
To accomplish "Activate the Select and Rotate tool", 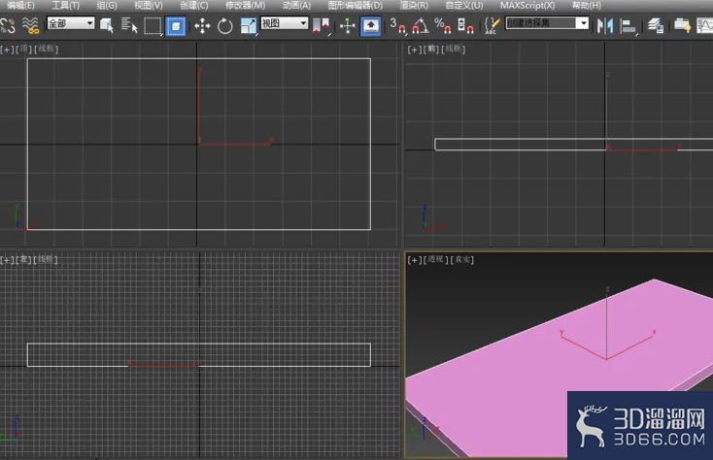I will click(225, 26).
